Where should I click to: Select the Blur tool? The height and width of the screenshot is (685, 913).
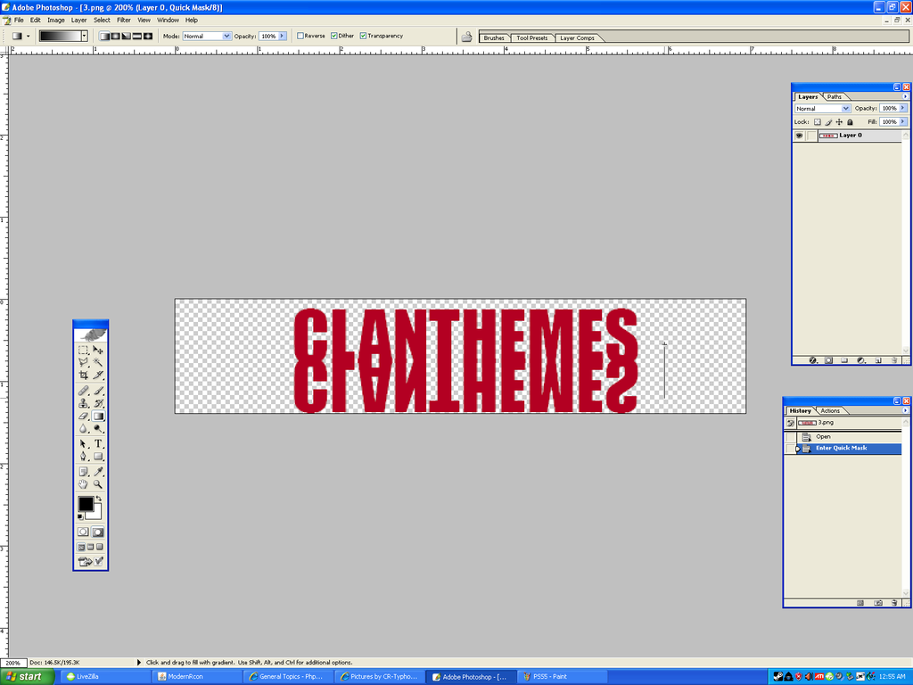(x=83, y=429)
